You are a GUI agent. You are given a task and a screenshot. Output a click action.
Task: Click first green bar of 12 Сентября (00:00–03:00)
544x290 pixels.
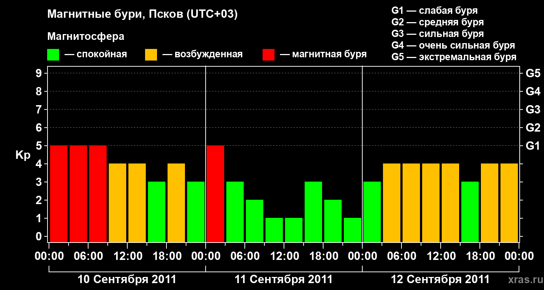372,212
